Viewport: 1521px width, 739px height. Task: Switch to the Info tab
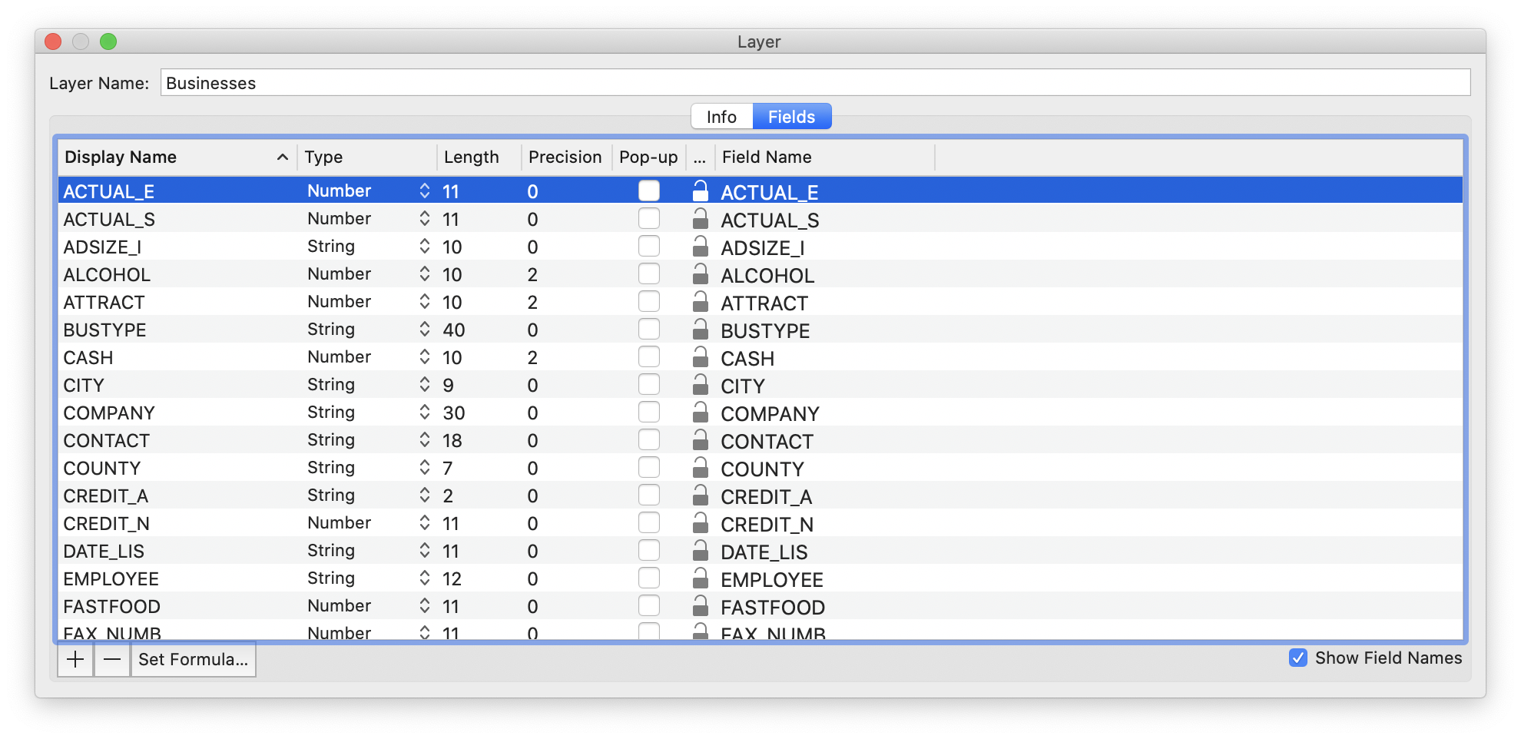[x=721, y=116]
